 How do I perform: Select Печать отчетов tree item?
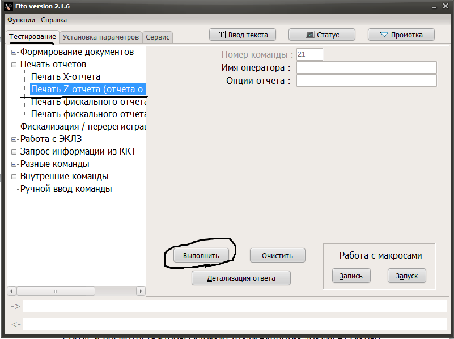tap(53, 65)
